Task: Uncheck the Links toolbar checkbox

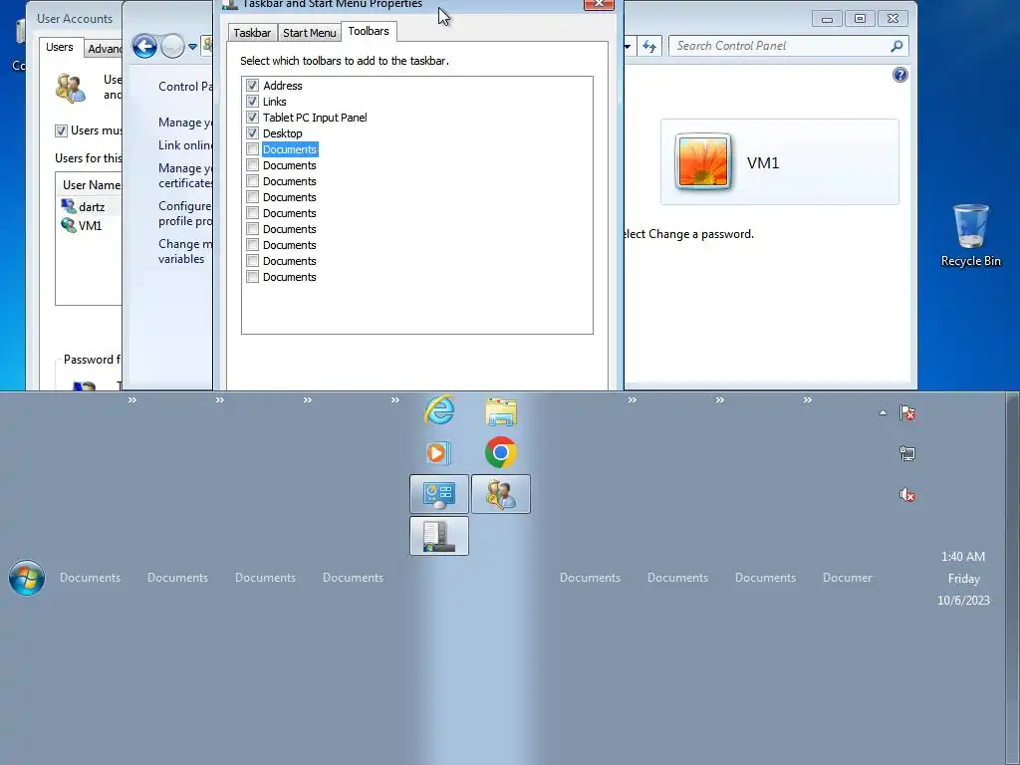Action: coord(252,102)
